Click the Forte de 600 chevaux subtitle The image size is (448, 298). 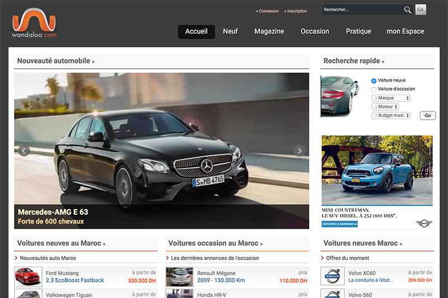pyautogui.click(x=51, y=221)
